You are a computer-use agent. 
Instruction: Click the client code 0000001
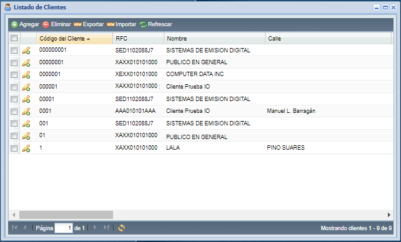pos(50,74)
